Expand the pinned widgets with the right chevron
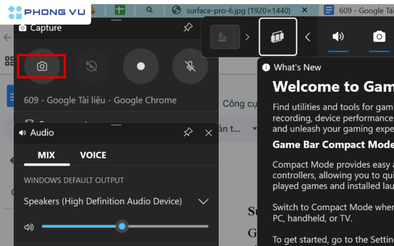Image resolution: width=394 pixels, height=246 pixels. (x=247, y=37)
